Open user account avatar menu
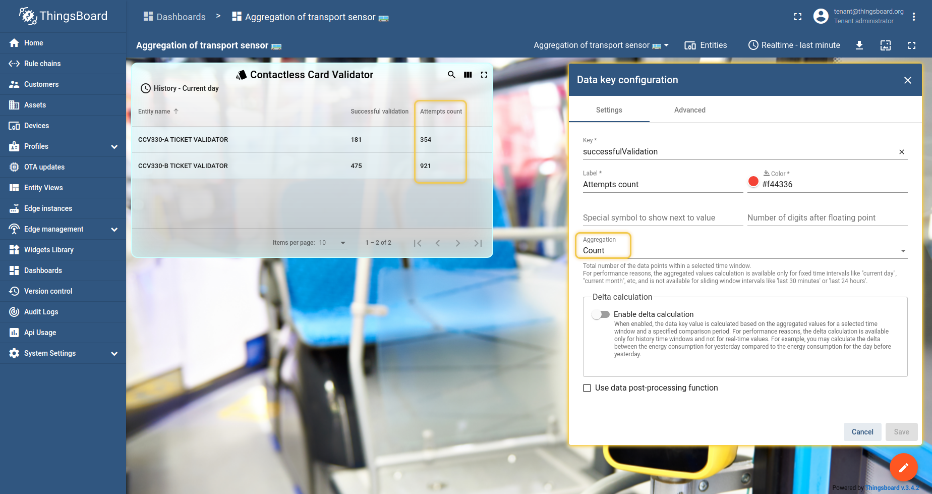 point(821,16)
